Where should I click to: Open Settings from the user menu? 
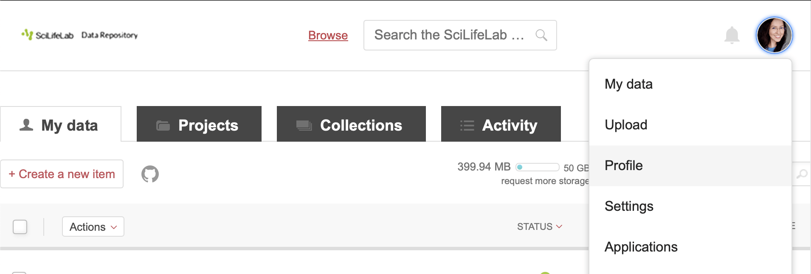click(629, 206)
